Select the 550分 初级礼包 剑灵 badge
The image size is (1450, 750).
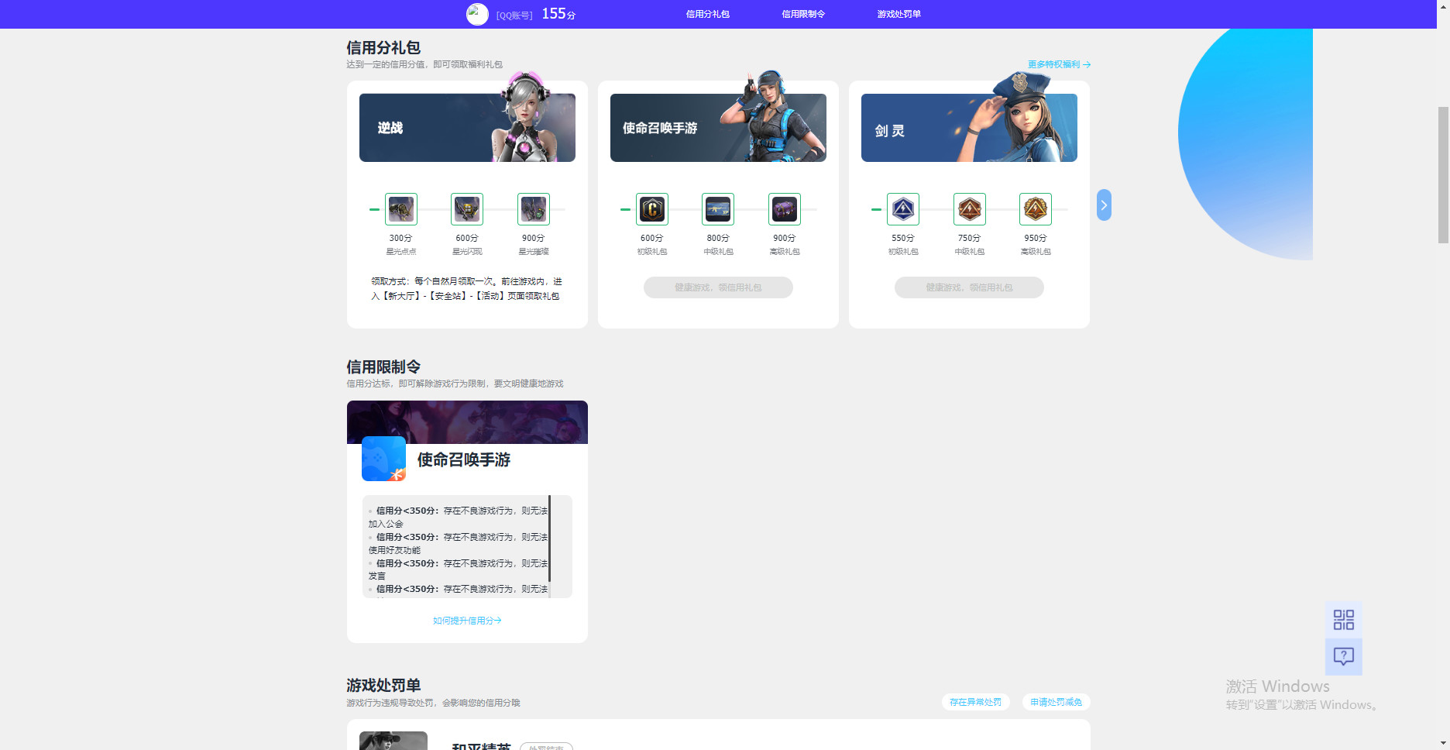pos(903,209)
